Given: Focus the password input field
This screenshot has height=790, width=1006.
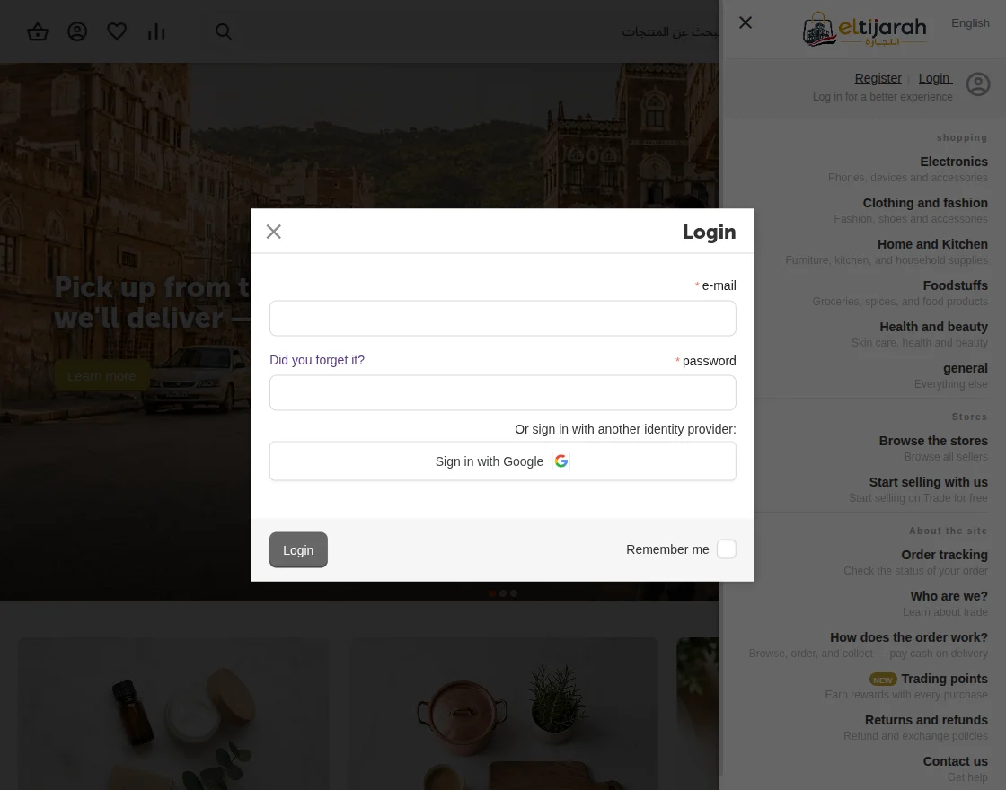Looking at the screenshot, I should click(x=503, y=392).
